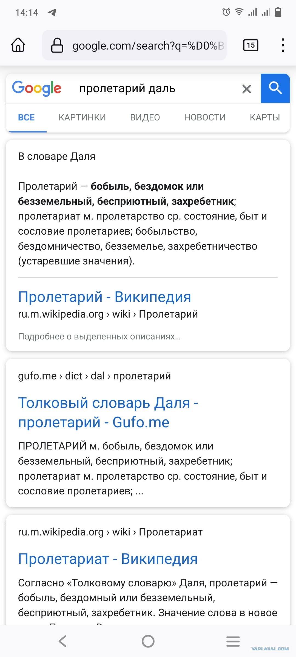This screenshot has height=657, width=296.
Task: Tap the Android home circle button
Action: click(x=148, y=641)
